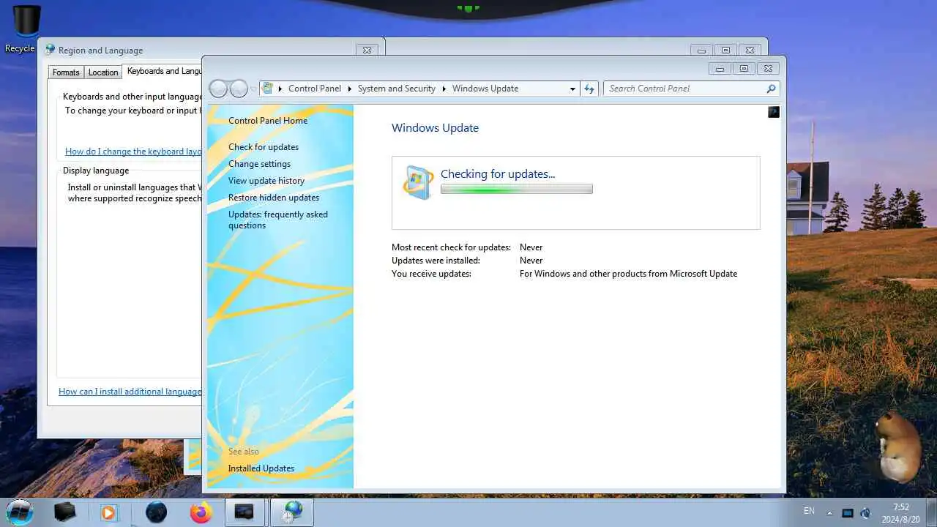The height and width of the screenshot is (527, 937).
Task: Open Installed Updates link
Action: [261, 468]
